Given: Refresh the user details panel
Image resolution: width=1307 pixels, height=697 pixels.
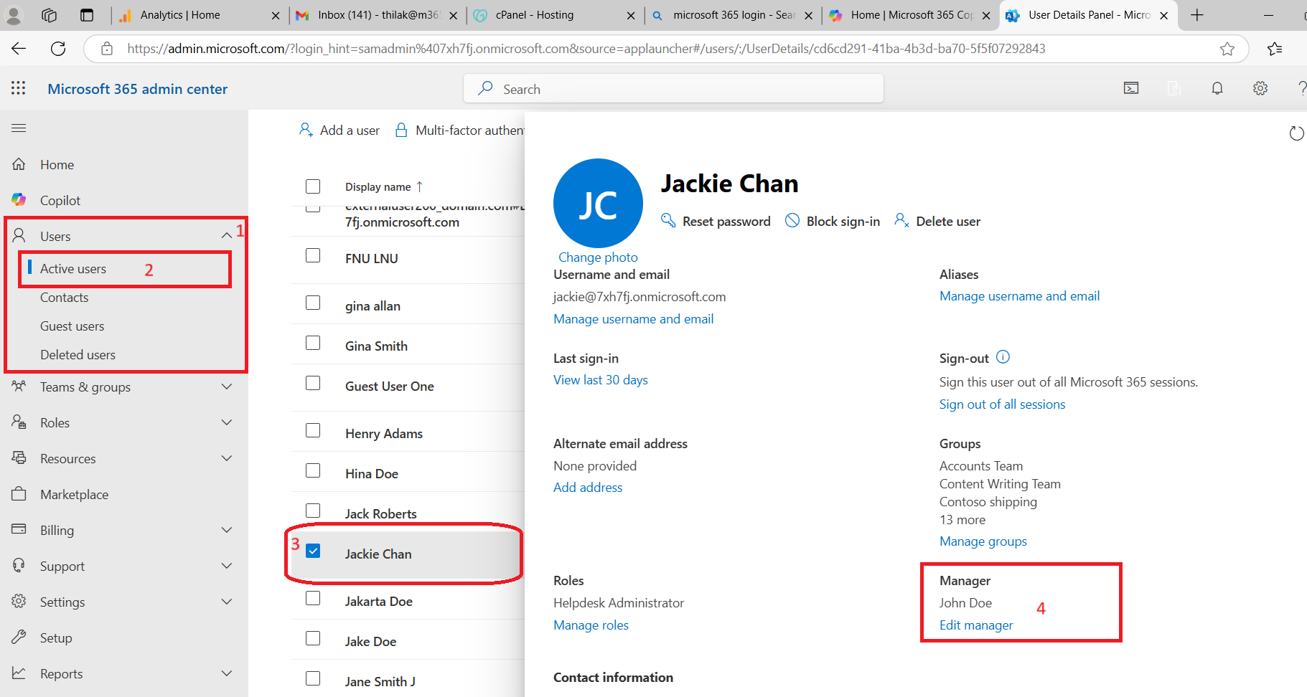Looking at the screenshot, I should pos(1296,133).
